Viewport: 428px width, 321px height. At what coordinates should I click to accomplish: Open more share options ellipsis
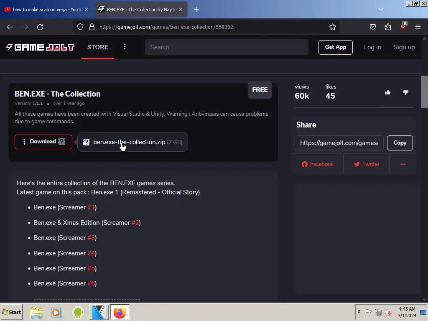[403, 164]
